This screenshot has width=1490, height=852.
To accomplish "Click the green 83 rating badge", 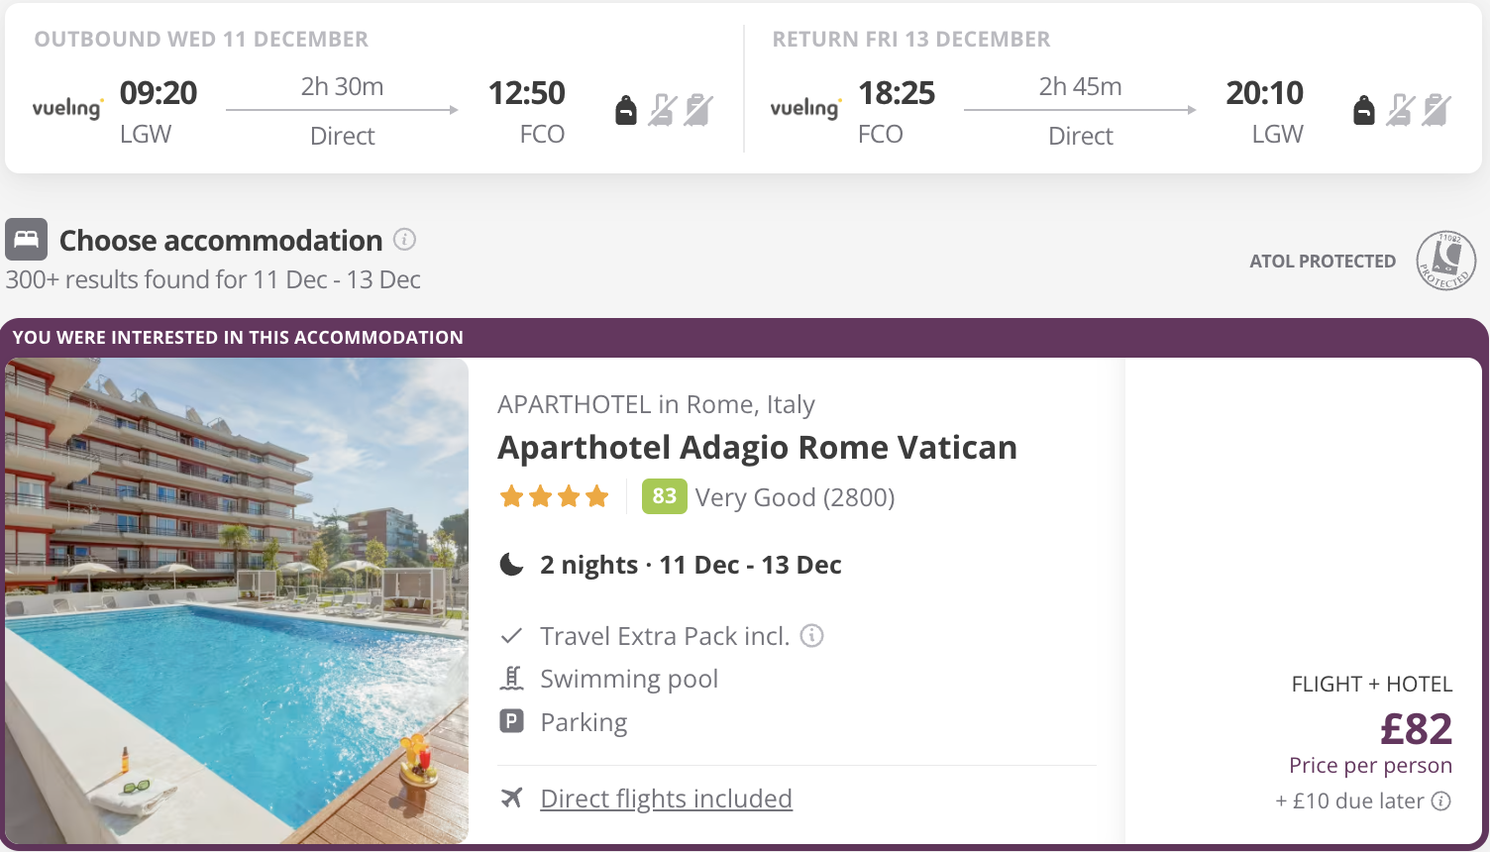I will (x=664, y=496).
